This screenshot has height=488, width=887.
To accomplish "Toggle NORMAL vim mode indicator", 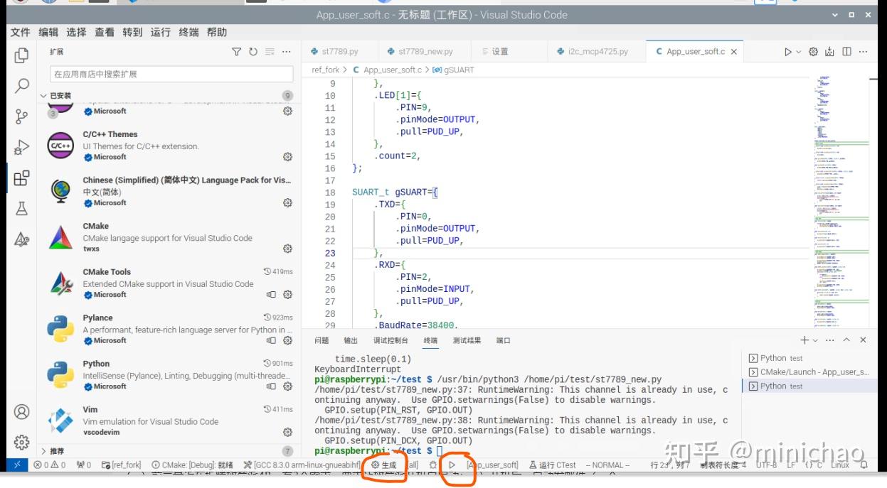I will pyautogui.click(x=608, y=465).
